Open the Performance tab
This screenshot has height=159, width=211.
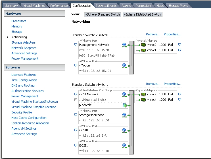click(59, 6)
